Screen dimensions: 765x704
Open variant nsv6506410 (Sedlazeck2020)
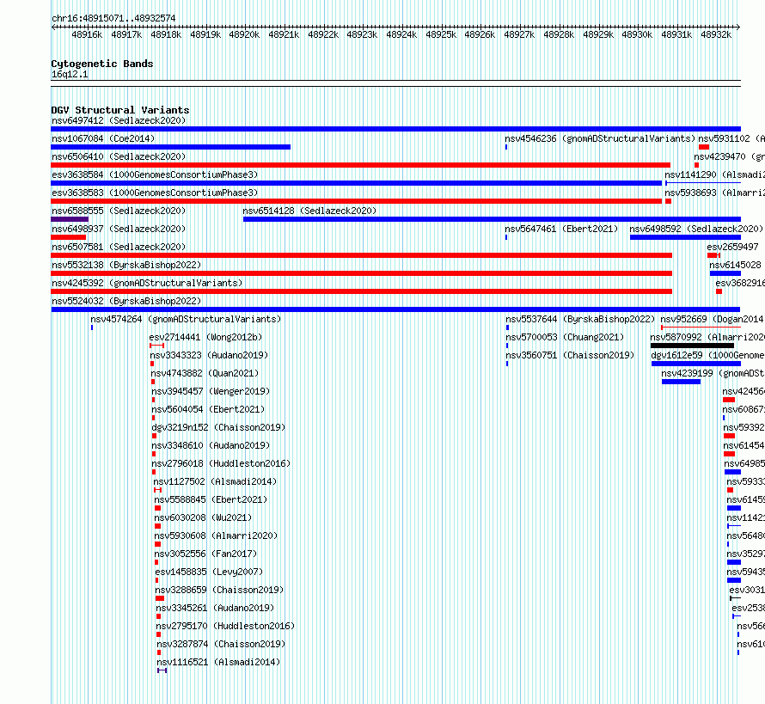coord(119,156)
